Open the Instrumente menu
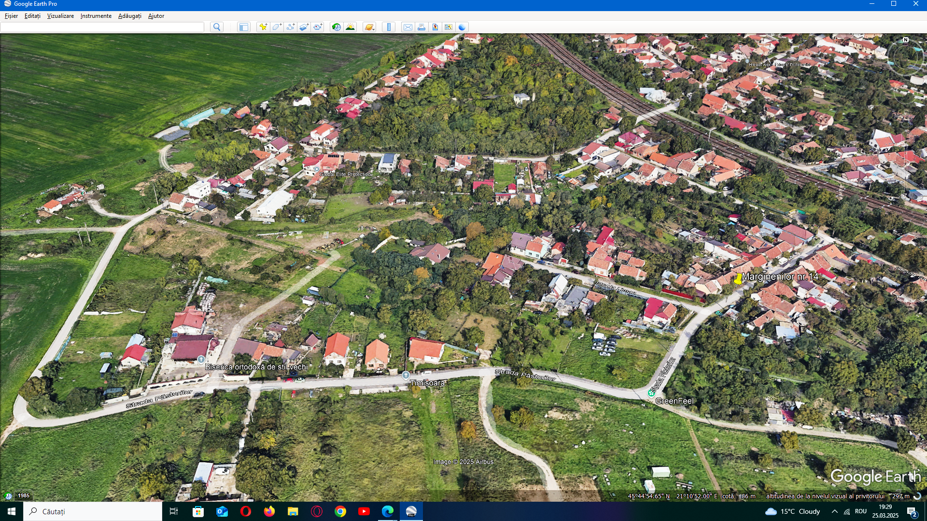Screen dimensions: 927x521 pos(96,16)
